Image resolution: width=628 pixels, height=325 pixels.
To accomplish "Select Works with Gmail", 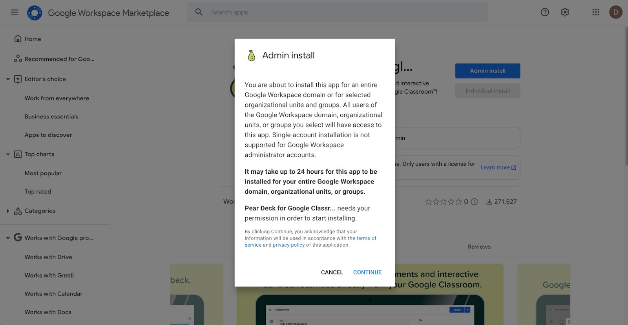I will point(49,276).
